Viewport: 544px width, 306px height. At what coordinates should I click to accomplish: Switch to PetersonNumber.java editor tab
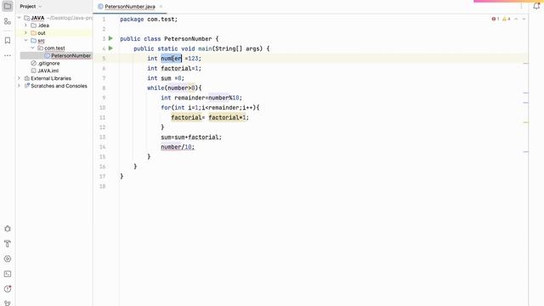(130, 6)
